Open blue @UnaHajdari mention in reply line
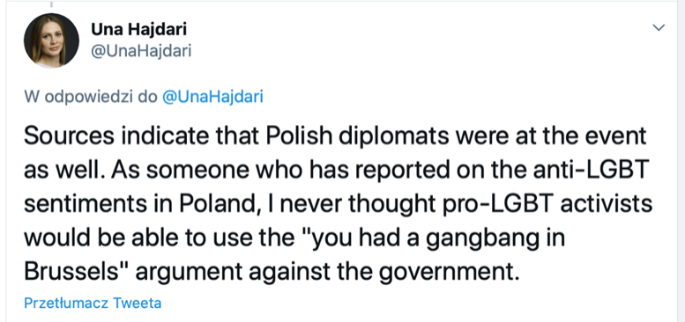Image resolution: width=685 pixels, height=322 pixels. (x=212, y=97)
